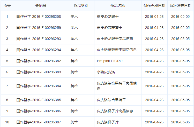The height and width of the screenshot is (127, 194).
Task: Click row number 10 cell
Action: 7,122
